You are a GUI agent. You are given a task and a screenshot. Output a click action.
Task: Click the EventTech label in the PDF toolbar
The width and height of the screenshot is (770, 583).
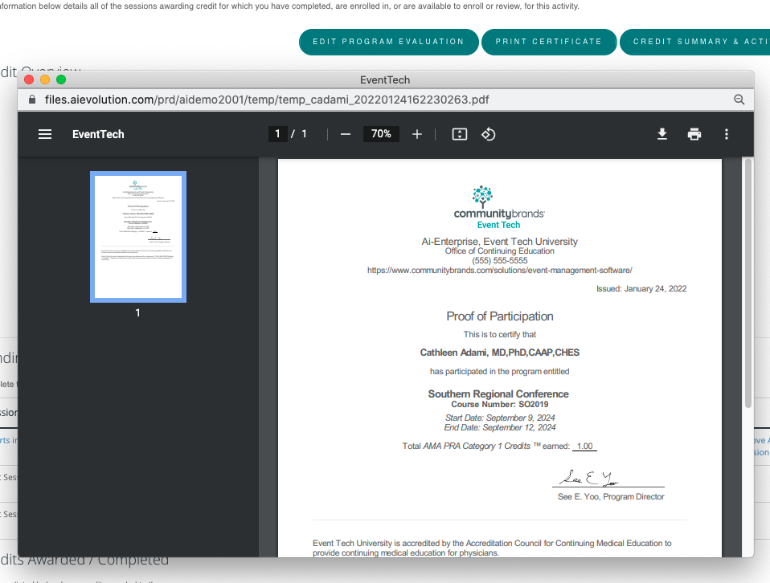97,134
